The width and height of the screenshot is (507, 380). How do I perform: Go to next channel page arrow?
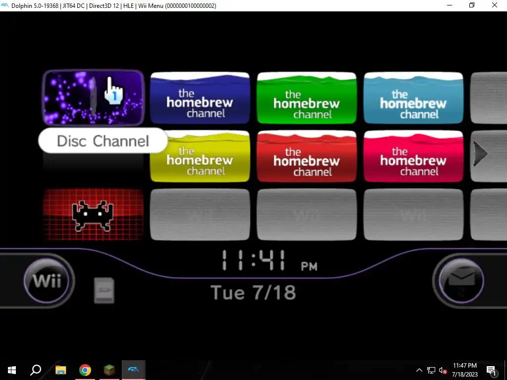[x=480, y=154]
